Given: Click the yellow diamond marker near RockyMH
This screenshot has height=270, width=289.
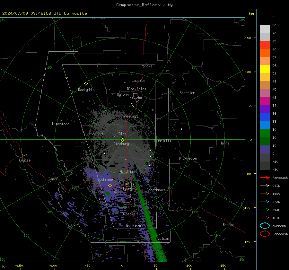Looking at the screenshot, I should point(86,84).
